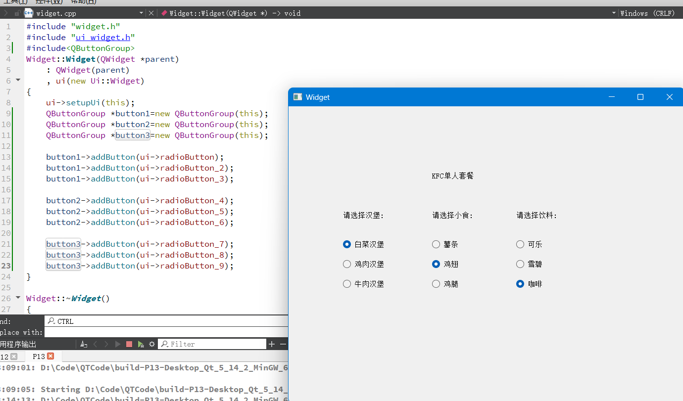
Task: Click the 请选择饮料: label
Action: pos(537,215)
